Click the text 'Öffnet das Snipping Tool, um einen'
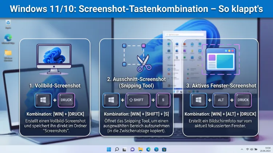This screenshot has height=153, width=273. click(x=136, y=121)
